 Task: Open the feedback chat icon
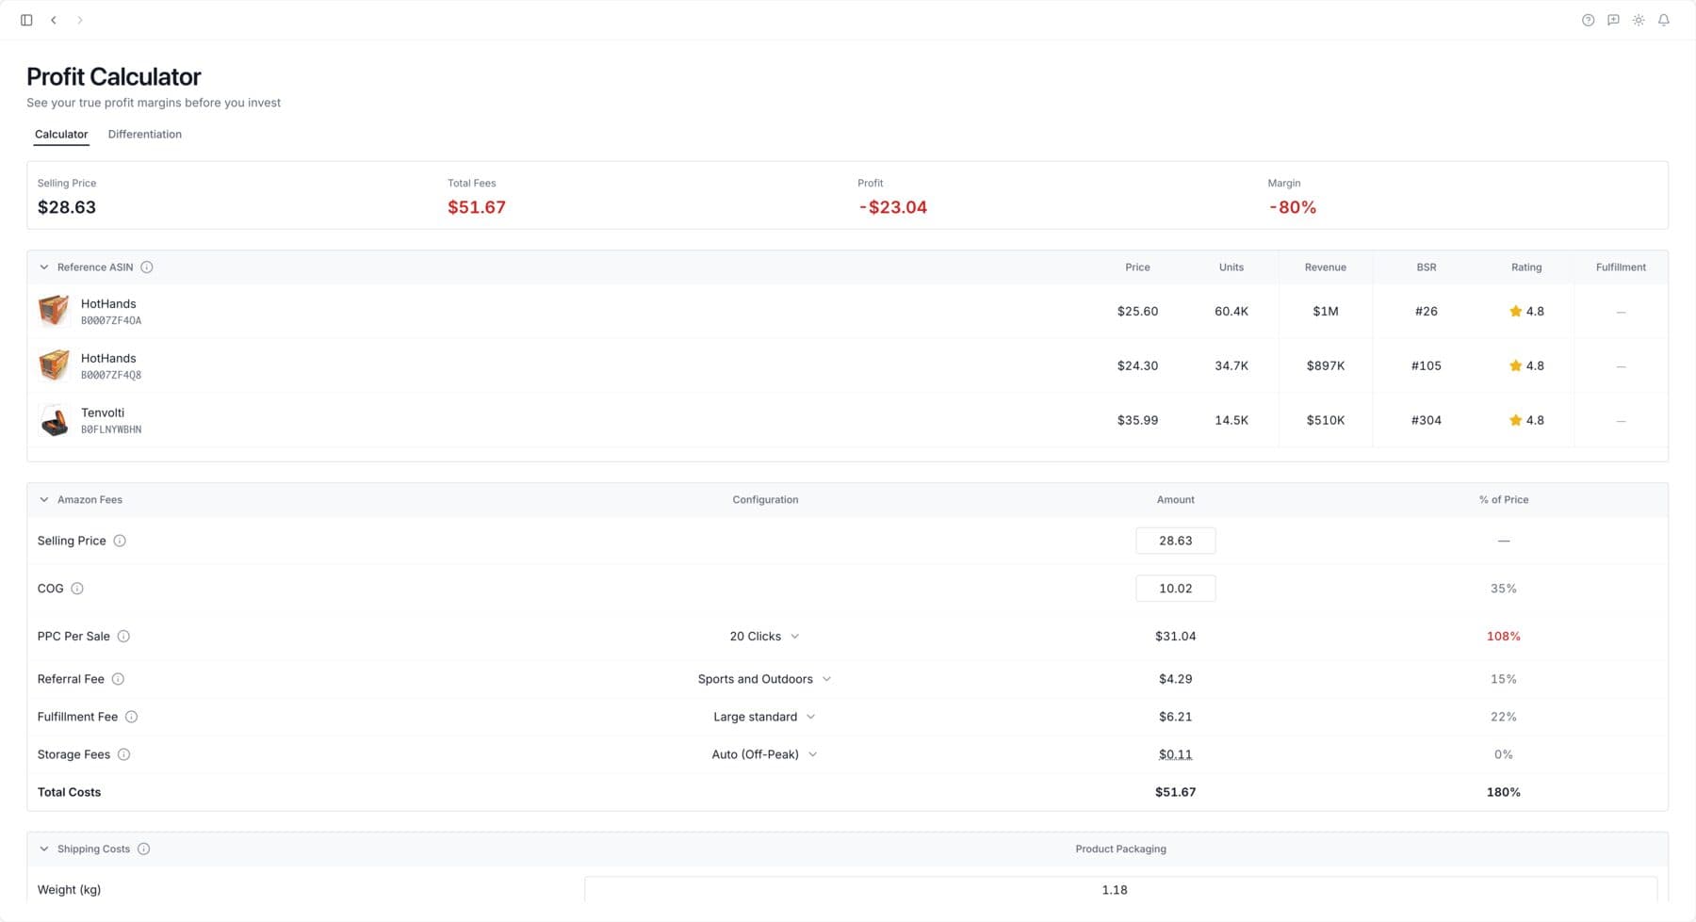[x=1613, y=20]
